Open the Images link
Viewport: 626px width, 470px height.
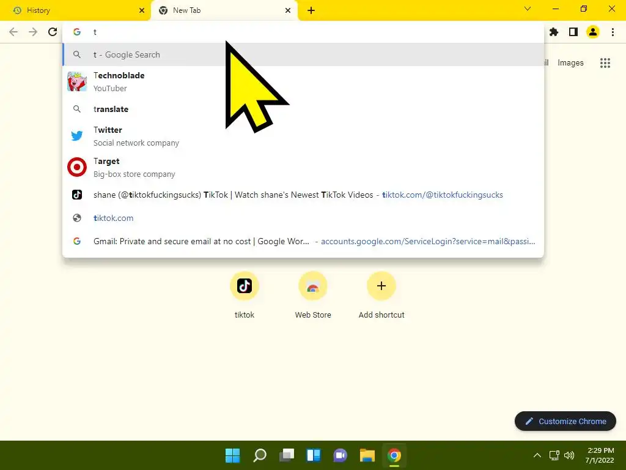click(x=570, y=63)
